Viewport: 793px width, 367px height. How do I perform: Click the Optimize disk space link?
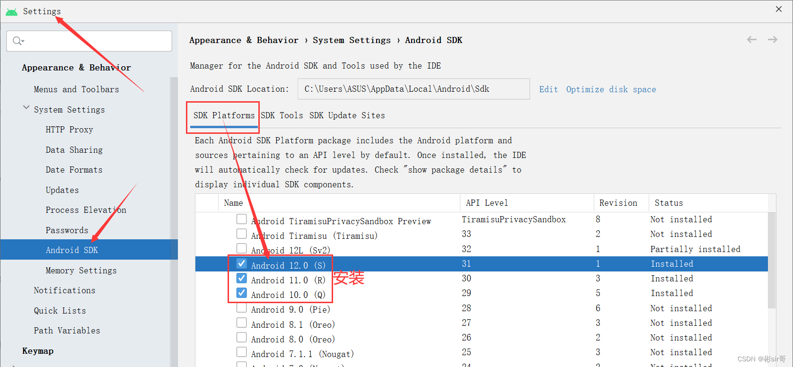[611, 89]
